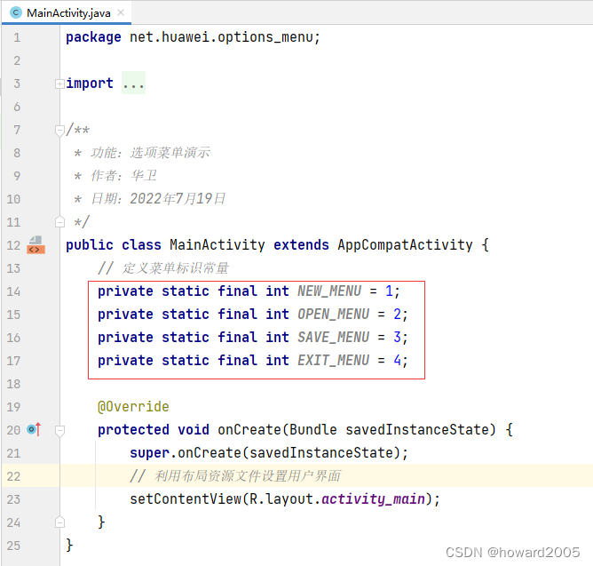
Task: Click the SAVE_MENU constant name
Action: coord(333,338)
